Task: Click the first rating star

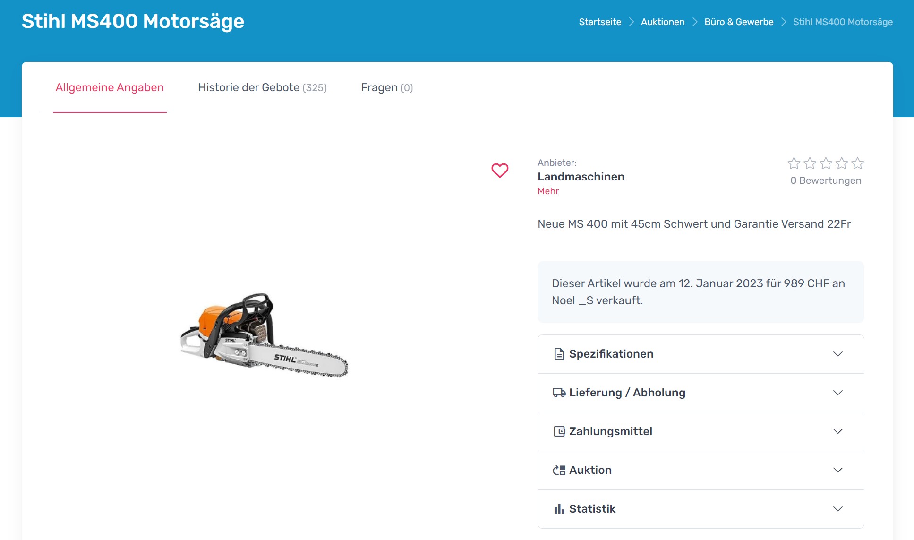Action: pyautogui.click(x=794, y=163)
